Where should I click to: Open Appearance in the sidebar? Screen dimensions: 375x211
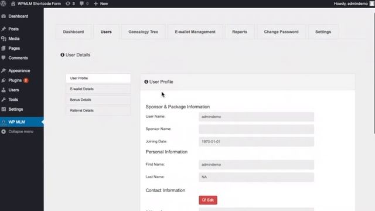(x=19, y=71)
